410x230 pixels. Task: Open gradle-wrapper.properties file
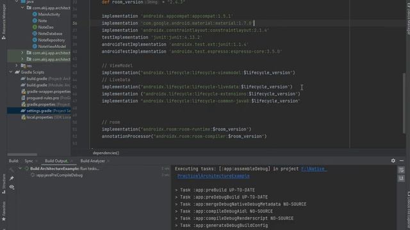45,91
